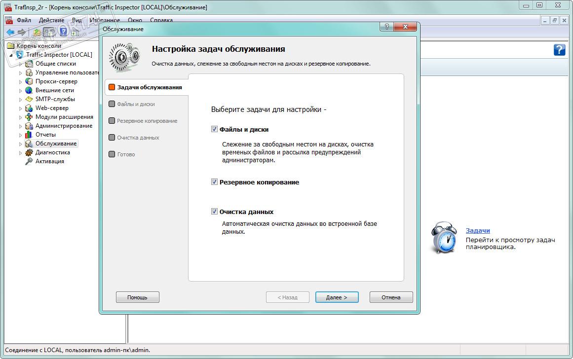The height and width of the screenshot is (359, 573).
Task: Open the Окно menu
Action: pyautogui.click(x=135, y=20)
